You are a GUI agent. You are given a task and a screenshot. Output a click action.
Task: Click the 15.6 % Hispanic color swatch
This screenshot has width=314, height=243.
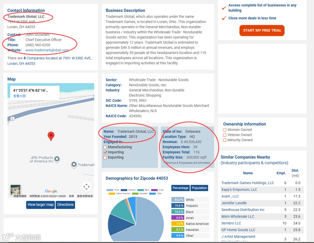[x=178, y=206]
